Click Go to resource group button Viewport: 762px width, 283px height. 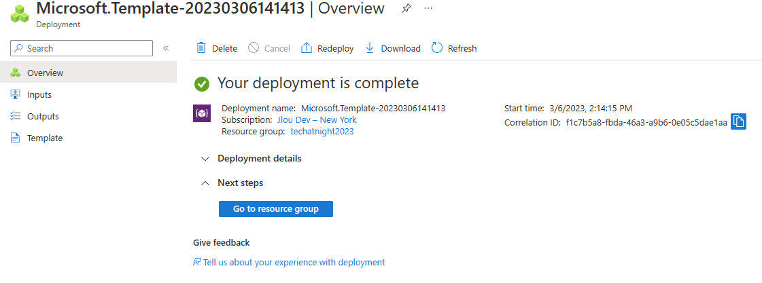[275, 209]
